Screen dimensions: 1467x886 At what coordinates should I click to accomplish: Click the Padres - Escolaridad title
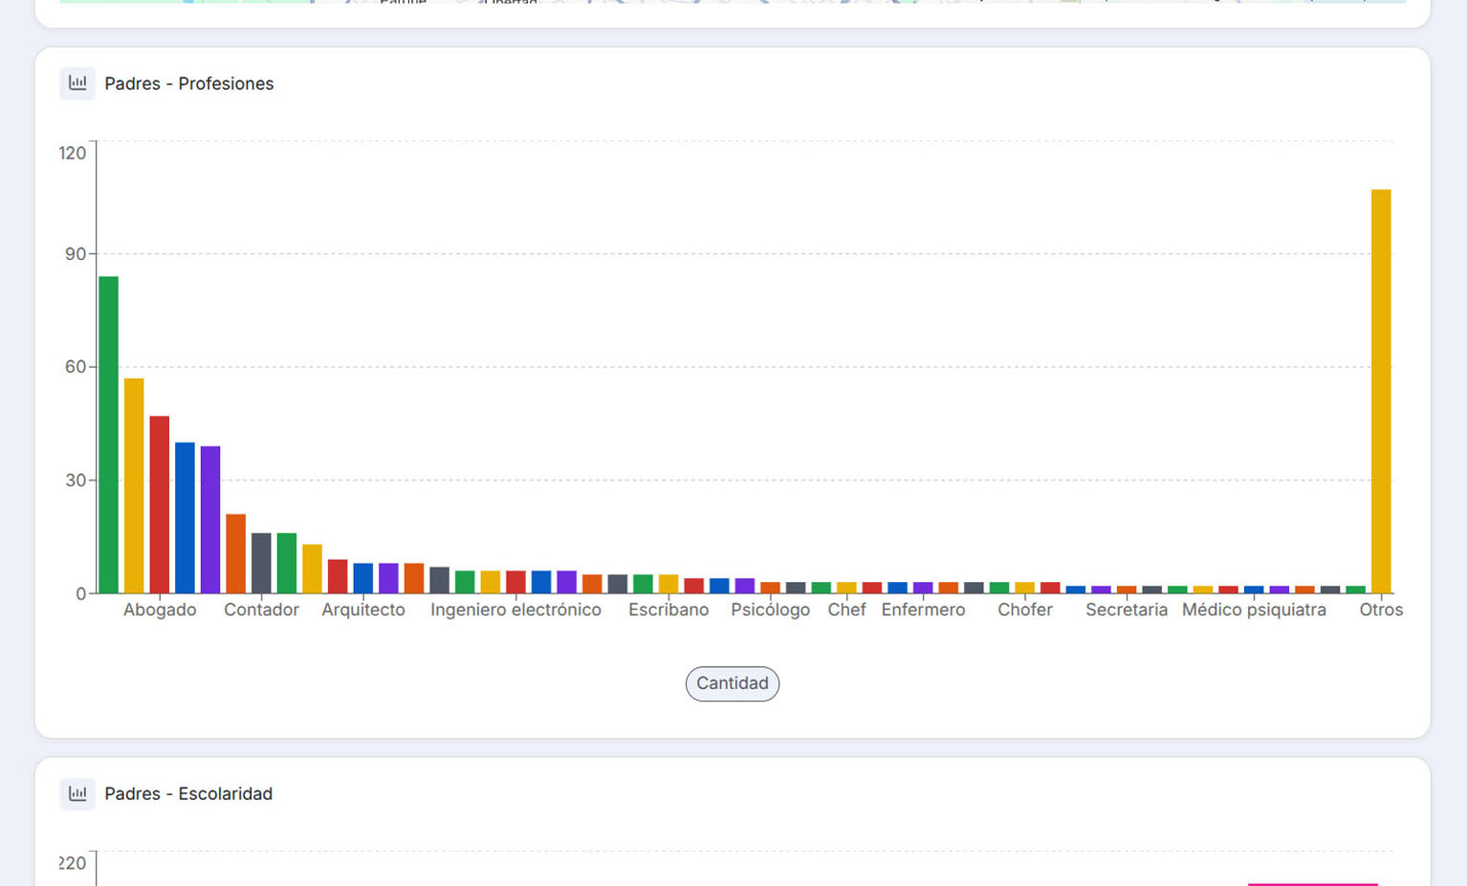pos(188,794)
